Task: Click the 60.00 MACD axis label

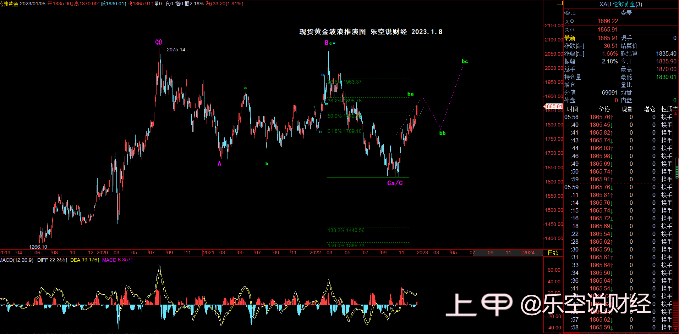Action: [x=554, y=270]
